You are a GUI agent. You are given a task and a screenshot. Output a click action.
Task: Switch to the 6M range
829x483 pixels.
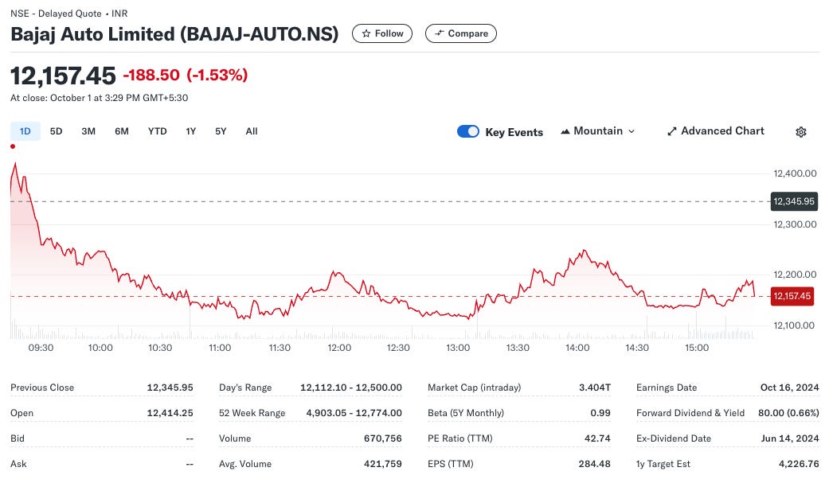[x=122, y=131]
